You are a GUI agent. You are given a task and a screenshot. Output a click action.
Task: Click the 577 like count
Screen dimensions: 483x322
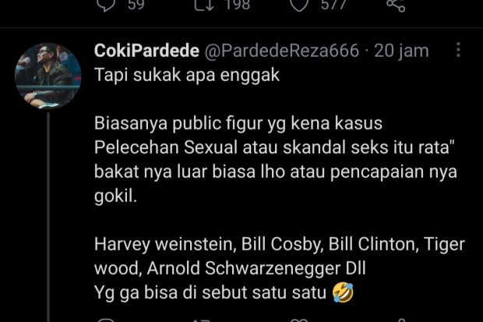[x=334, y=5]
